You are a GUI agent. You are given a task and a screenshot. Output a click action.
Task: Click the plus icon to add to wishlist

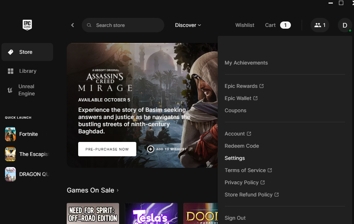click(151, 149)
